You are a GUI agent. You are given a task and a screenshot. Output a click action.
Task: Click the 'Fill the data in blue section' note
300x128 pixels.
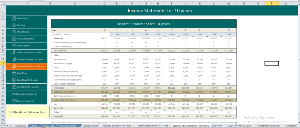(27, 112)
